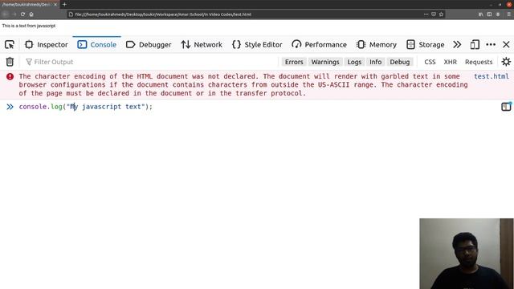Toggle the Logs filter
514x289 pixels.
point(354,62)
